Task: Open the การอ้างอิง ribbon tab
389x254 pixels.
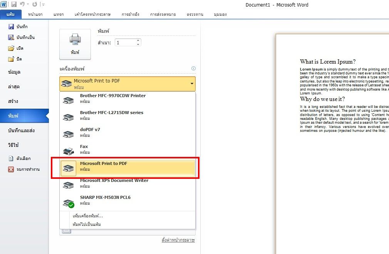Action: click(x=131, y=14)
